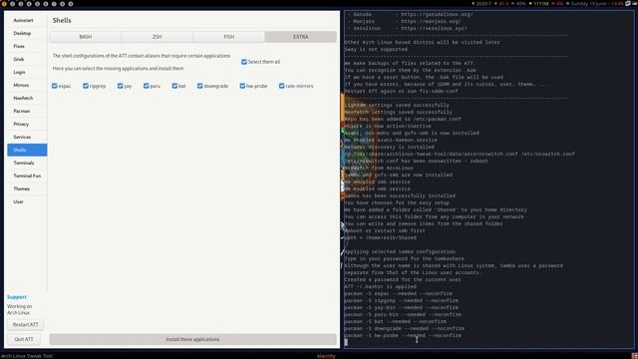The width and height of the screenshot is (638, 359).
Task: Click the Alacritty label in bottom bar
Action: [x=326, y=356]
